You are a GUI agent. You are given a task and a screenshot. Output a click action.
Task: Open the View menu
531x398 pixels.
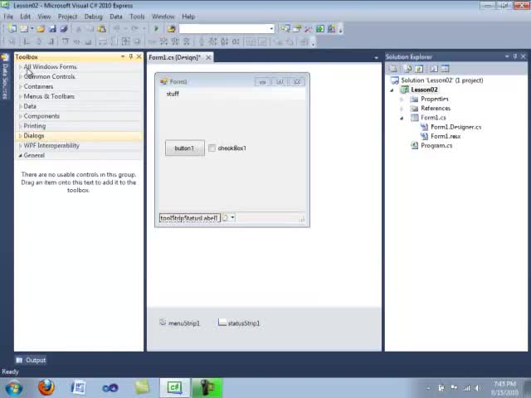44,17
